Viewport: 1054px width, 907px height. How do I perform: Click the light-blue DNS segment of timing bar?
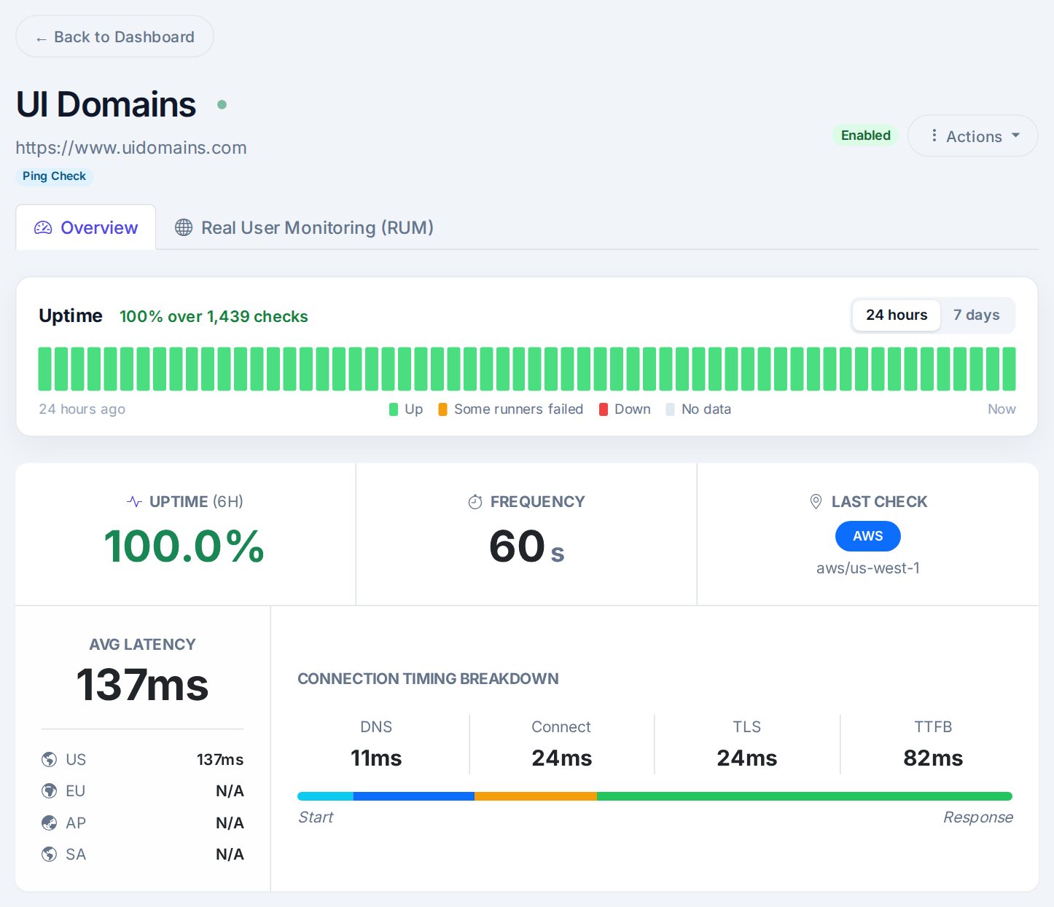pos(326,796)
